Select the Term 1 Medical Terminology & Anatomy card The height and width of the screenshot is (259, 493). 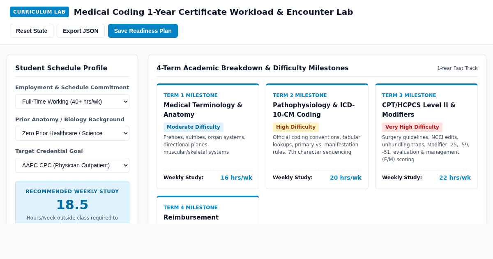tap(208, 136)
